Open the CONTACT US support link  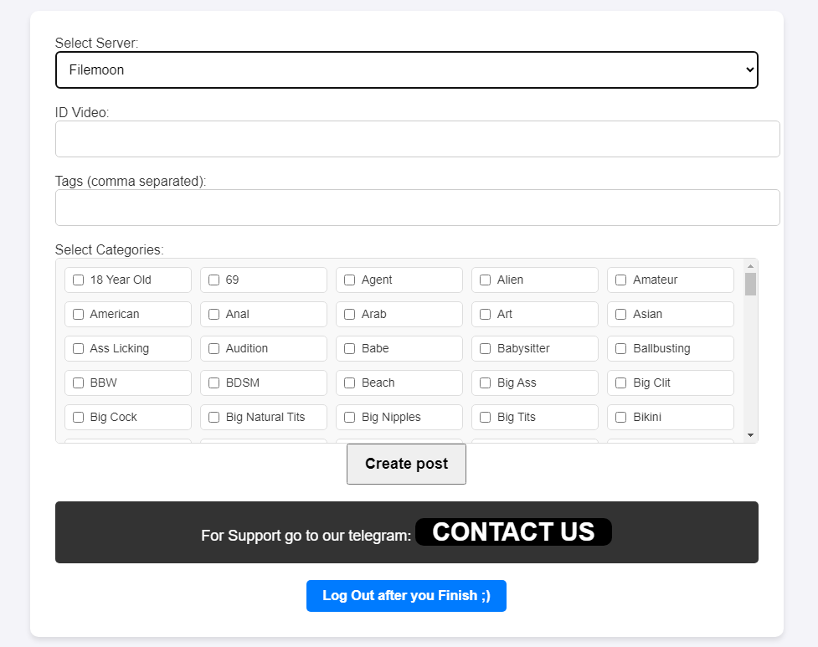[513, 531]
